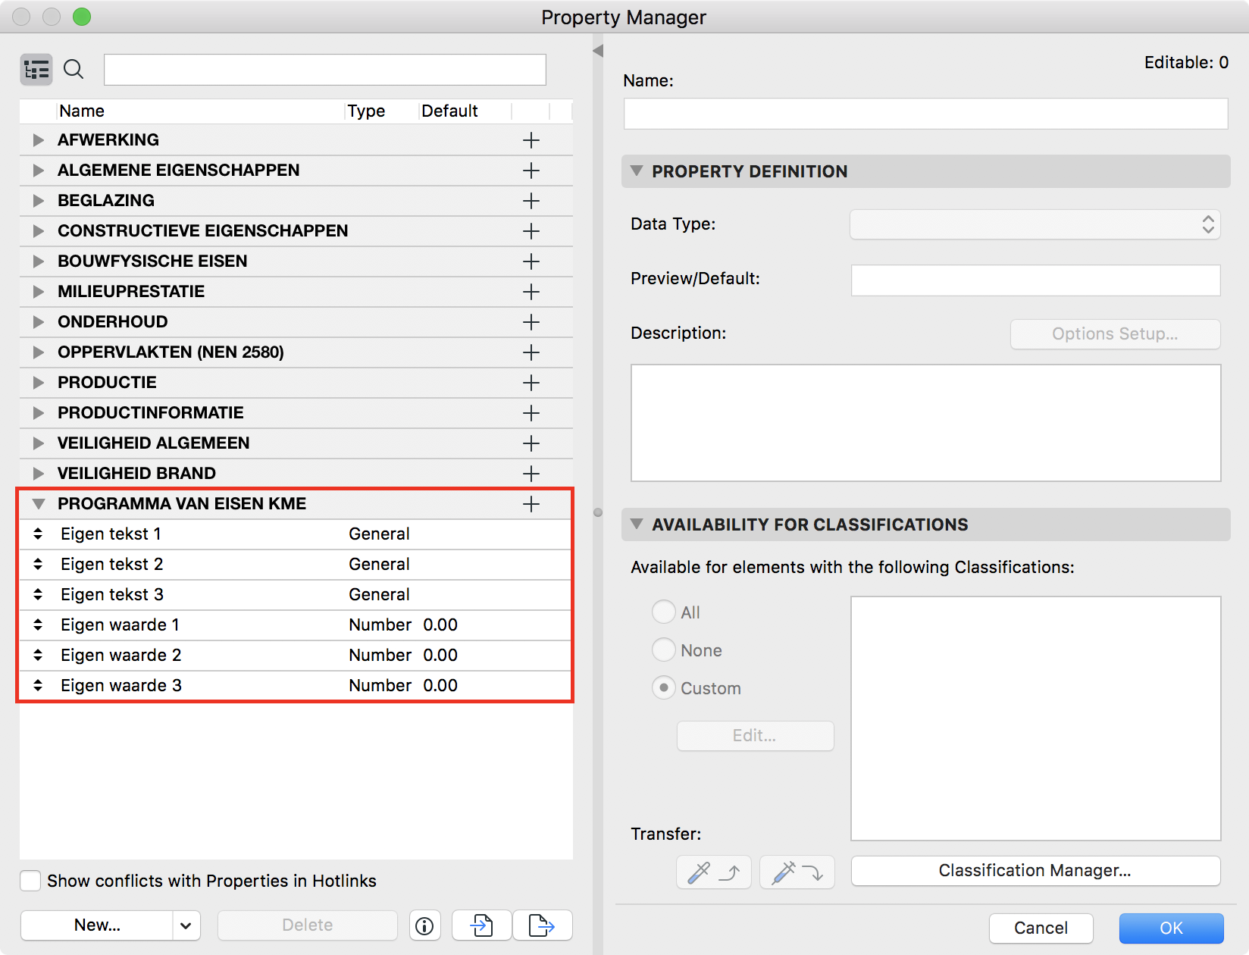Viewport: 1249px width, 955px height.
Task: Click the property search input field
Action: point(325,70)
